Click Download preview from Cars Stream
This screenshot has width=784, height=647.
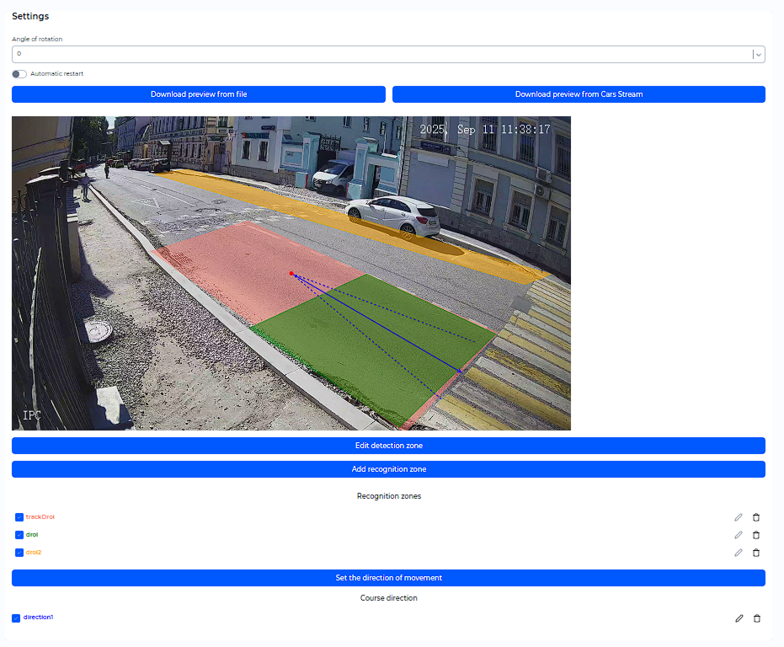pos(579,94)
